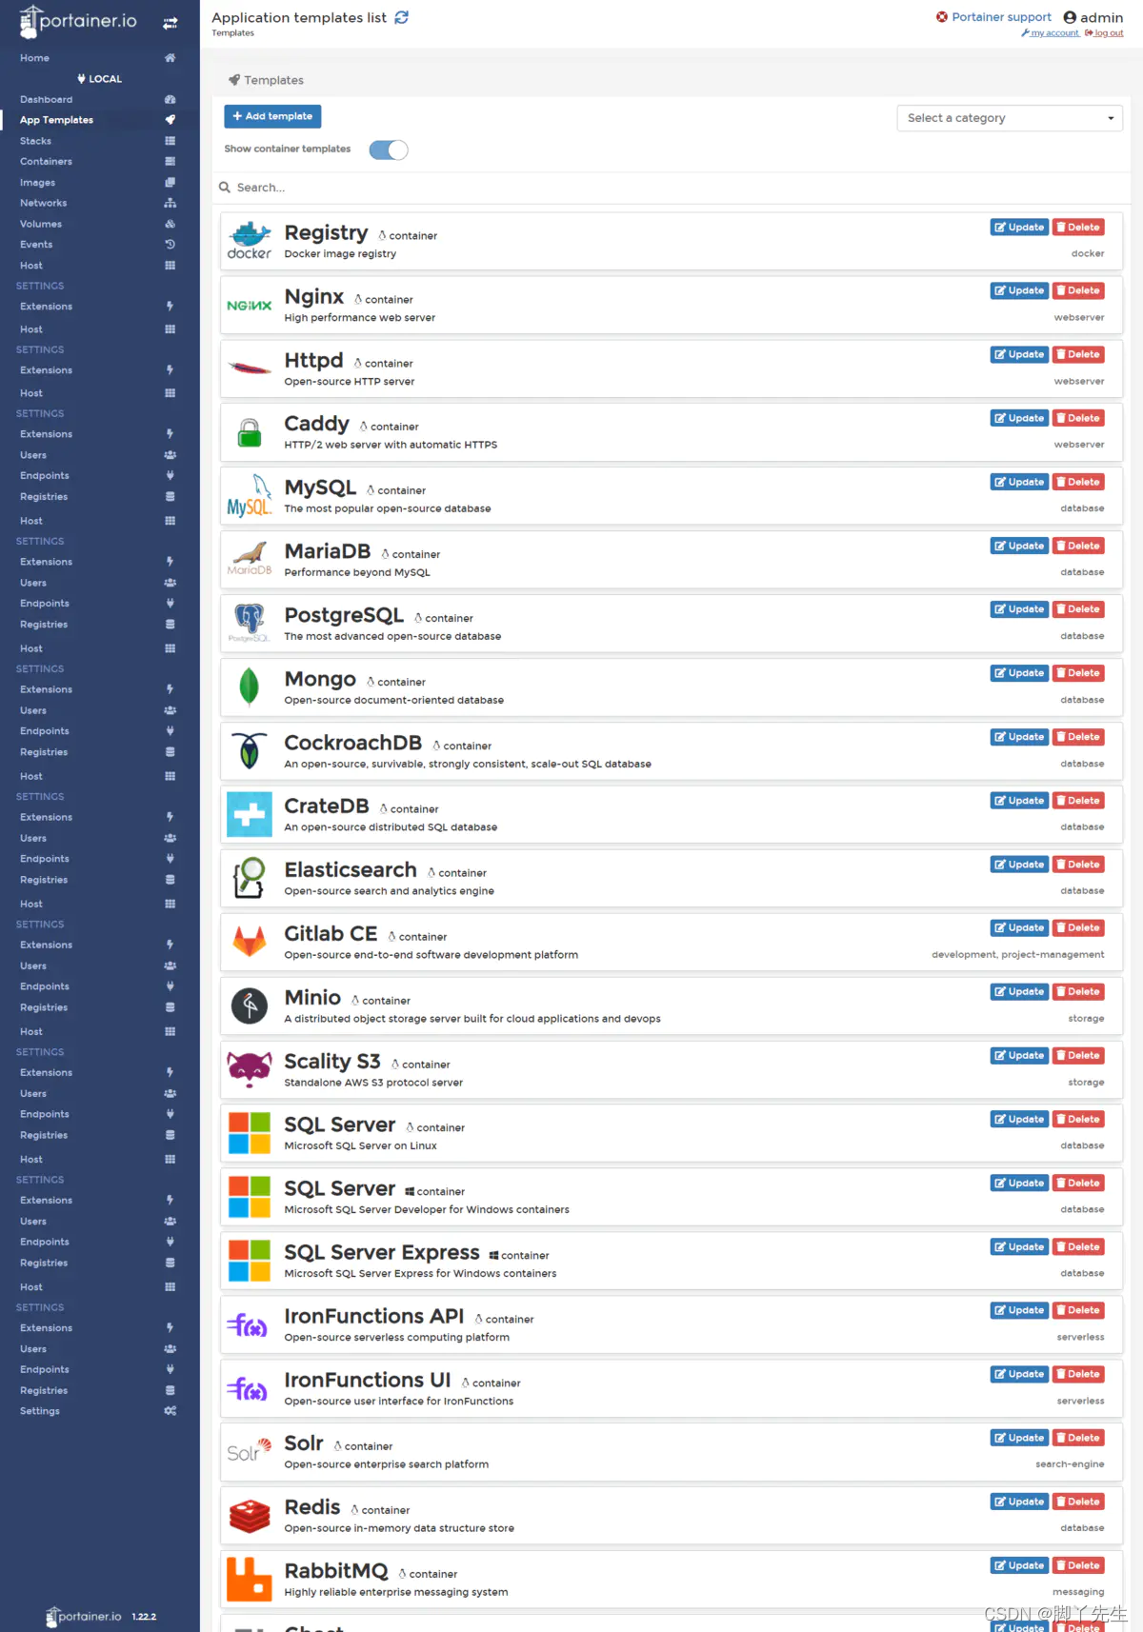Click the MySQL dolphin logo

(x=250, y=496)
